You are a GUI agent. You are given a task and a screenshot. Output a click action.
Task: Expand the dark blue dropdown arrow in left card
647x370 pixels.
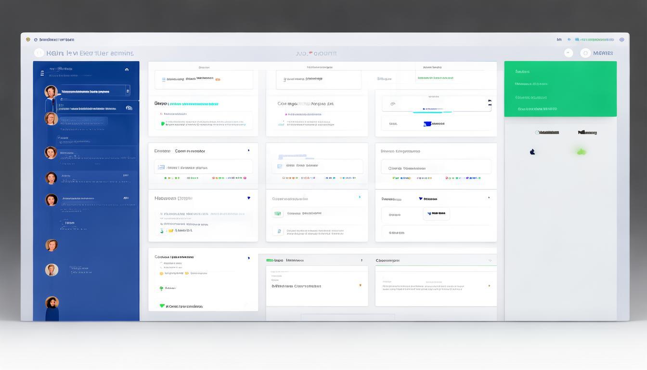click(248, 198)
